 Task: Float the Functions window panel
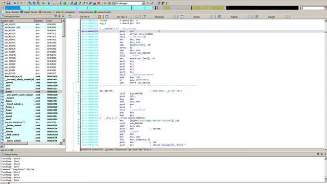coord(59,16)
